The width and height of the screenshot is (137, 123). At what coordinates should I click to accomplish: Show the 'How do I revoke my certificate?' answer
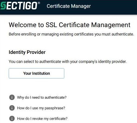[x=42, y=119]
